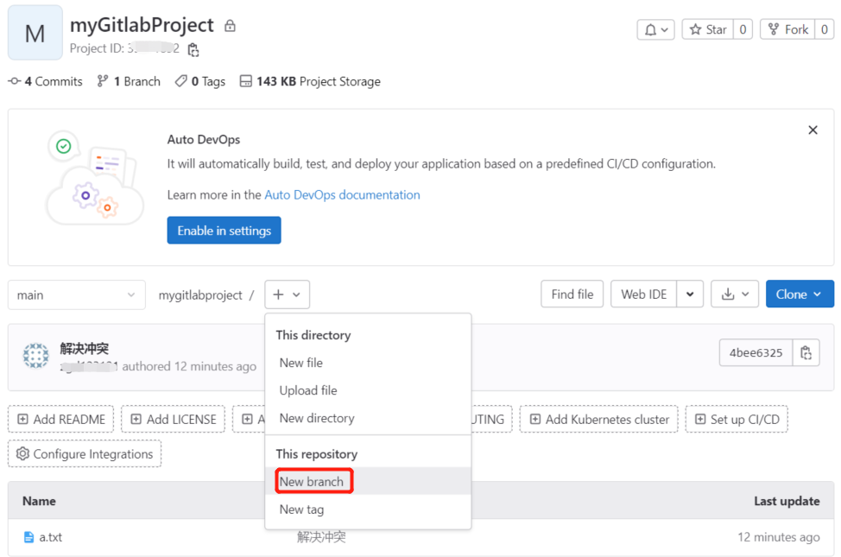Open the Auto DevOps documentation link
The image size is (841, 557).
click(342, 195)
